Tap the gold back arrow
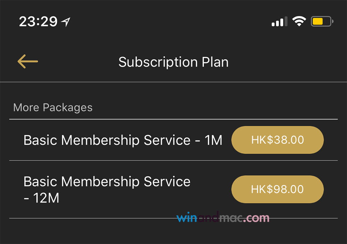This screenshot has height=244, width=347. (x=27, y=62)
